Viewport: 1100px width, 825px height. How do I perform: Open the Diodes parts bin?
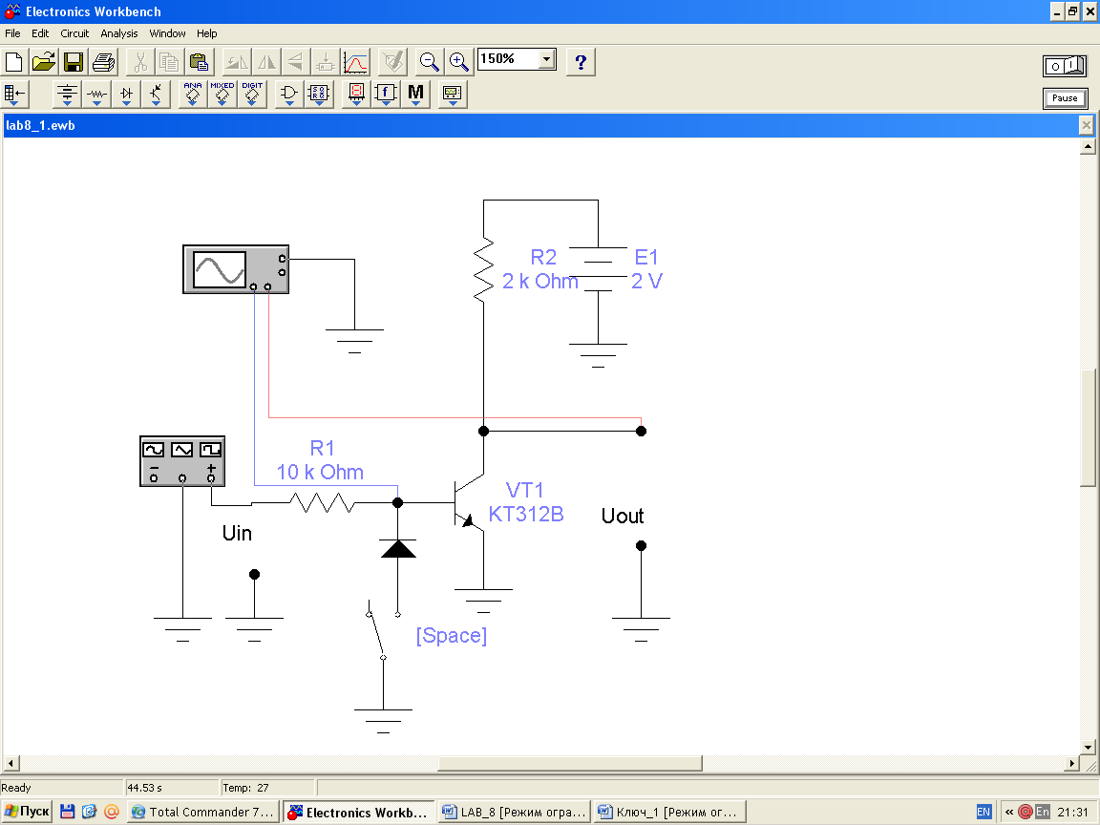[x=126, y=94]
